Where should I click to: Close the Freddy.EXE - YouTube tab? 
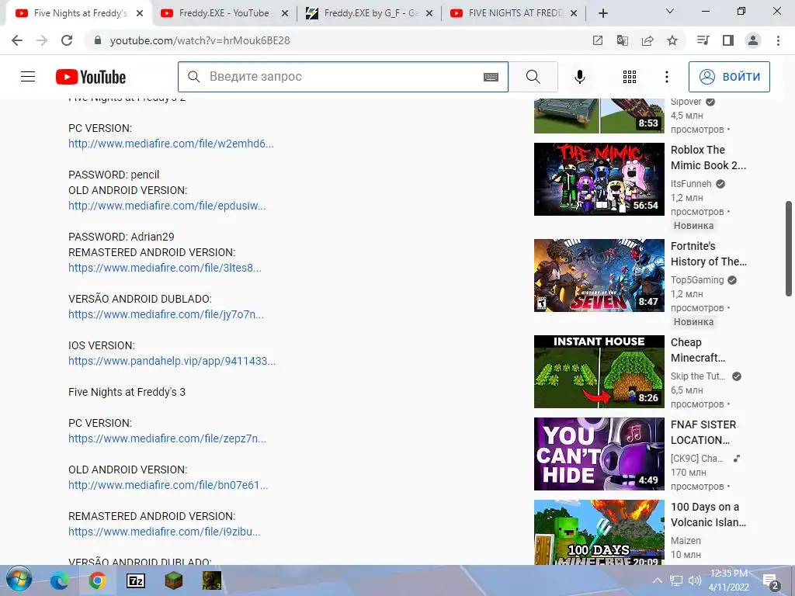click(285, 14)
